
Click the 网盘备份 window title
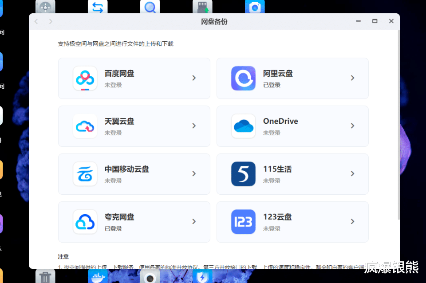pos(214,22)
